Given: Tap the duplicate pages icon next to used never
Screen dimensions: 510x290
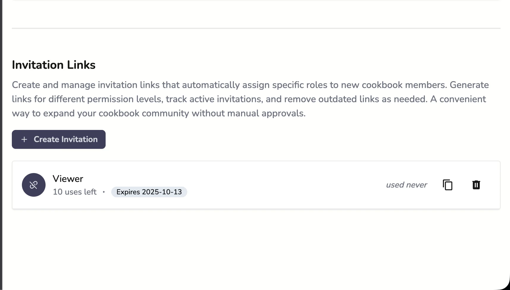Looking at the screenshot, I should tap(447, 185).
